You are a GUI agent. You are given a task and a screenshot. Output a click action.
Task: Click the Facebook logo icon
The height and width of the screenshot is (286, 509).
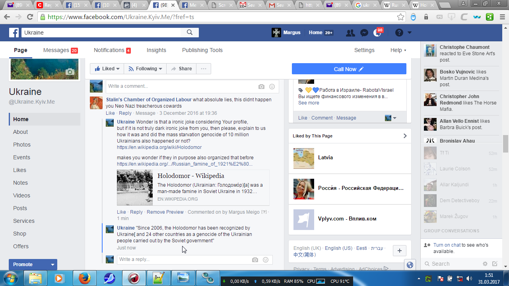(14, 33)
